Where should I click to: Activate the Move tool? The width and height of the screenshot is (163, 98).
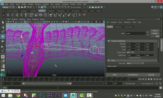[x=3, y=36]
